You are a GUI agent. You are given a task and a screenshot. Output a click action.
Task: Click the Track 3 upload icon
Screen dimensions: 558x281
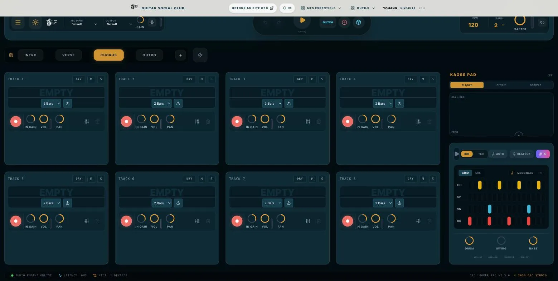[x=289, y=103]
